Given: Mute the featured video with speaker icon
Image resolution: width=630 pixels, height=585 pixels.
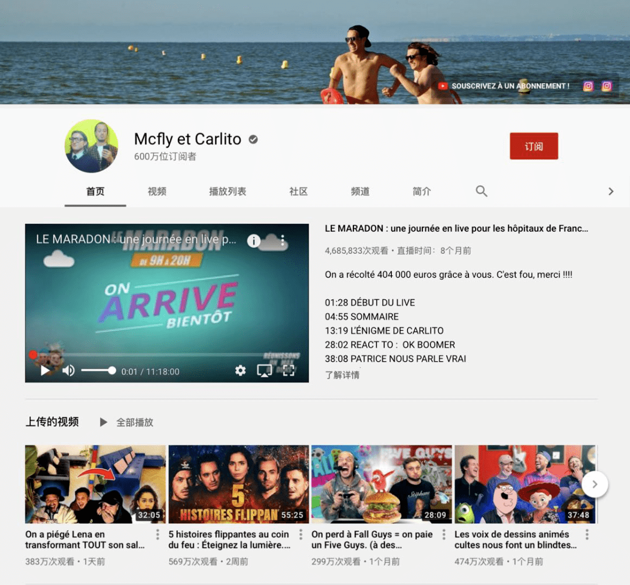Looking at the screenshot, I should [x=69, y=370].
